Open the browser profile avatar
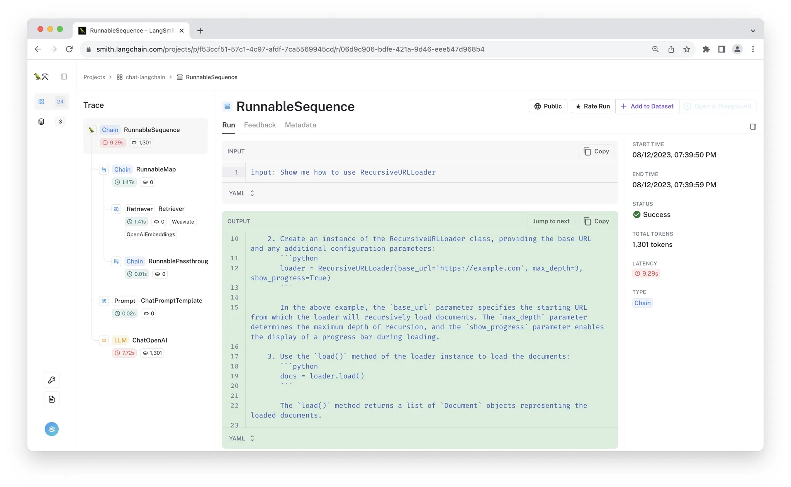The height and width of the screenshot is (487, 791). coord(737,49)
